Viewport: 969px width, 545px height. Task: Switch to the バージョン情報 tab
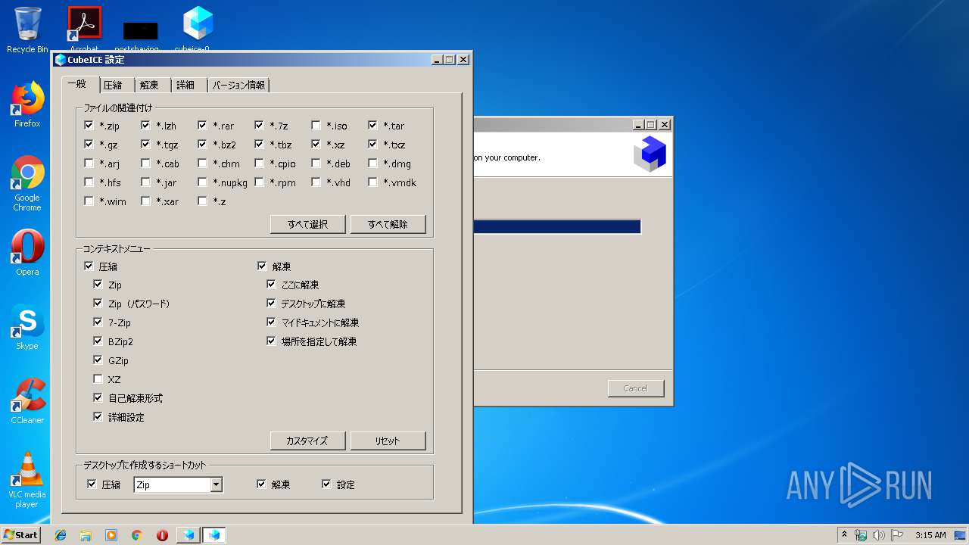coord(238,86)
